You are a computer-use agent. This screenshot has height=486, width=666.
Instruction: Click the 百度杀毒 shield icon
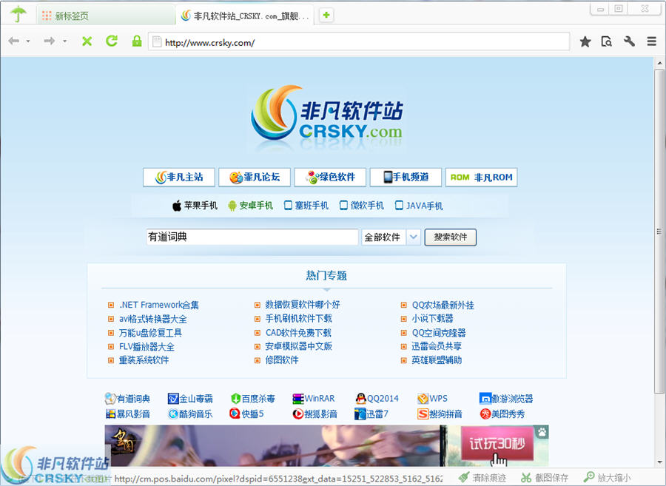[236, 399]
